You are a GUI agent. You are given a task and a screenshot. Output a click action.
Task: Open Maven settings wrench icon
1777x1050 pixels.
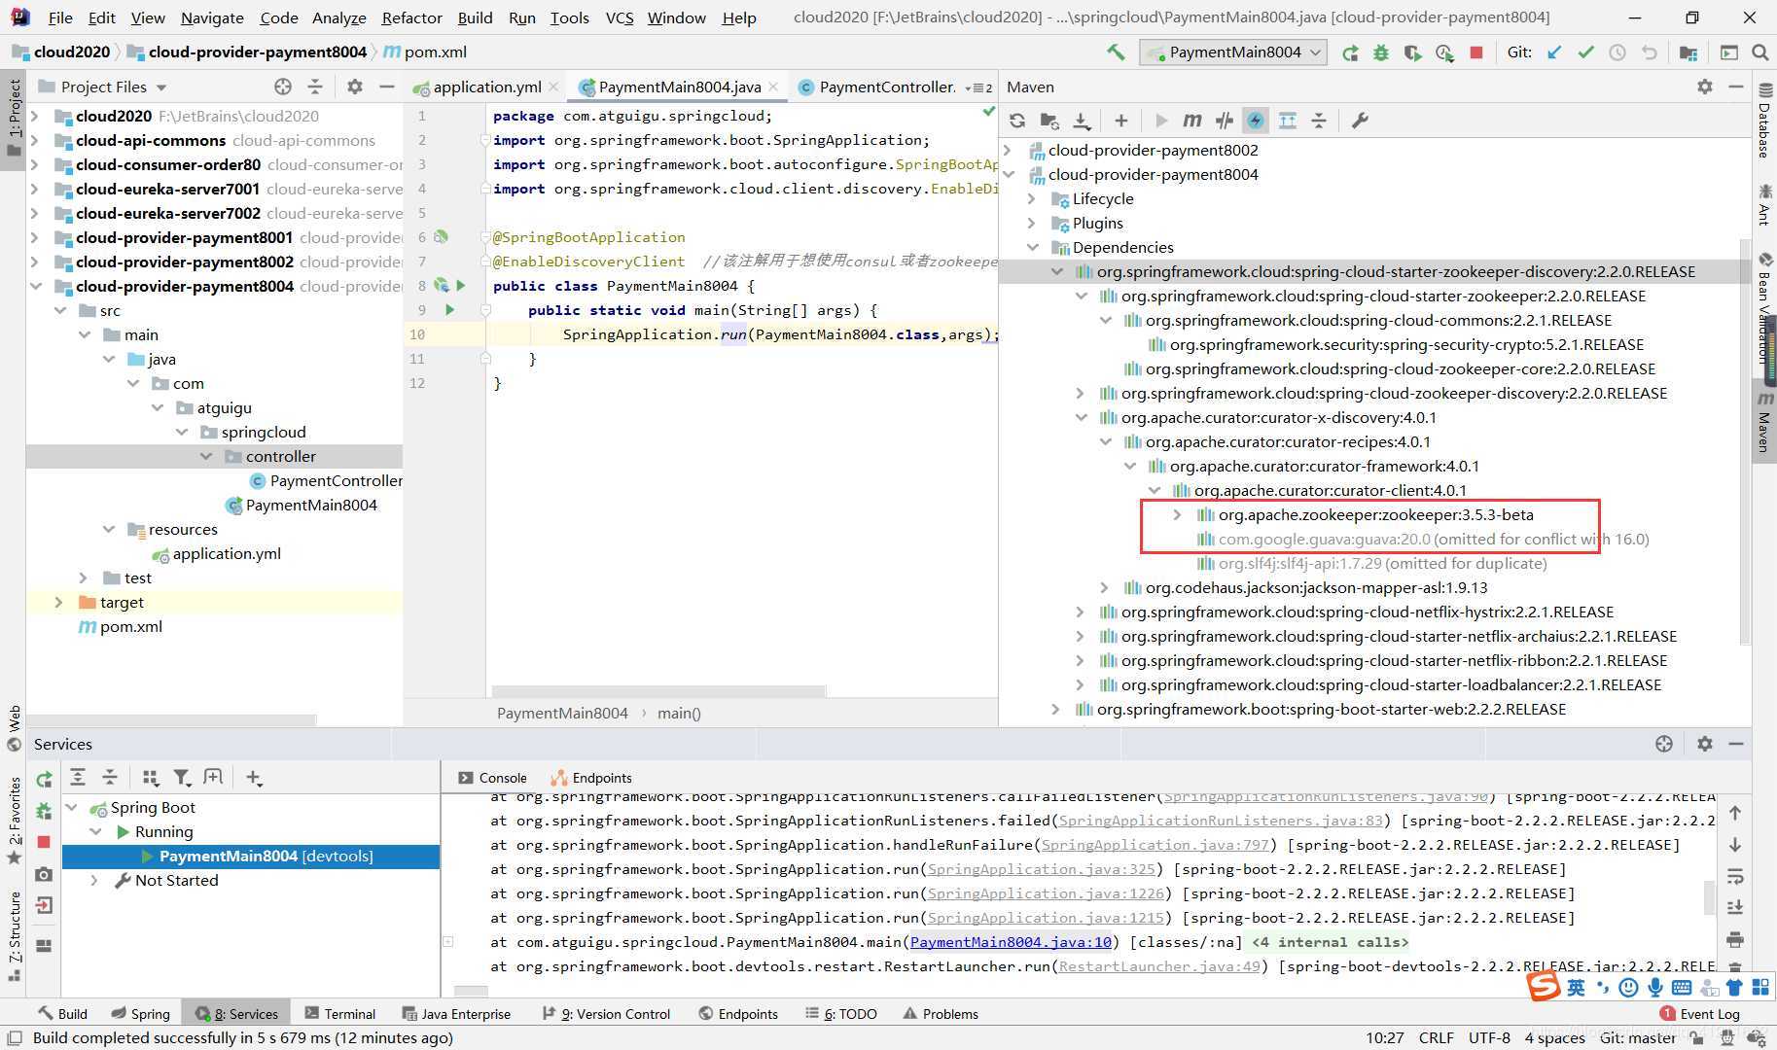point(1360,121)
